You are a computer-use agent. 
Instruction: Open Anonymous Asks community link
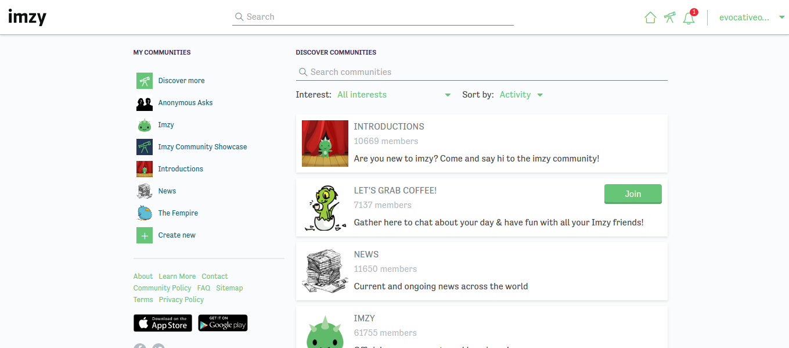point(185,103)
